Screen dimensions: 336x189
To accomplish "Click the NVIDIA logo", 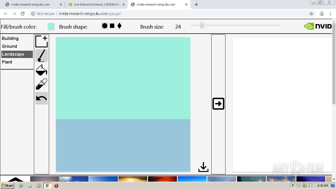I will tap(318, 26).
